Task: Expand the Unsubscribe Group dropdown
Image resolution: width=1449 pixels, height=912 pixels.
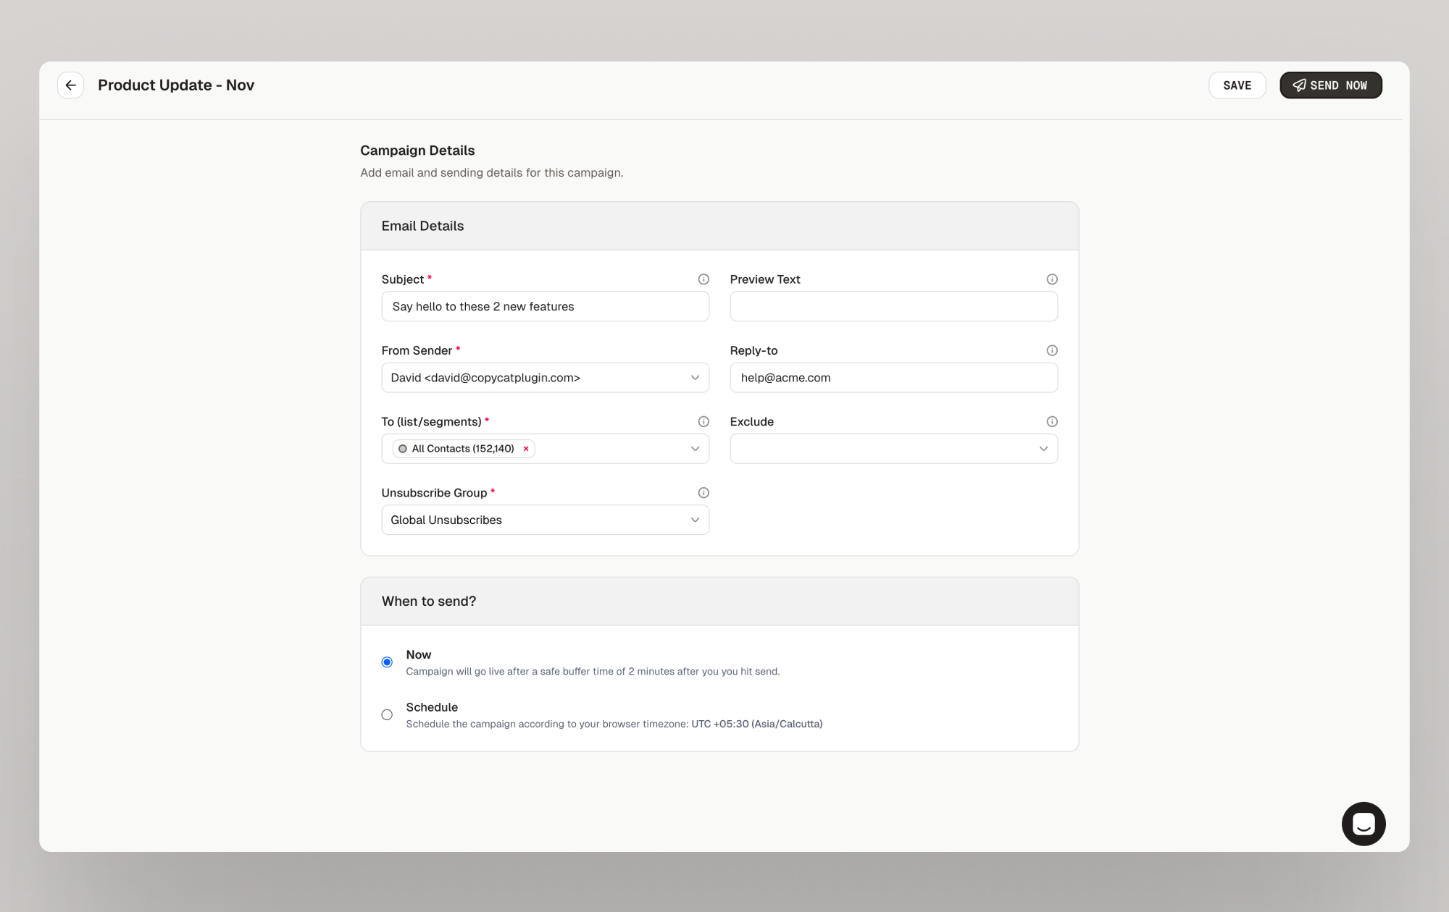Action: 545,520
